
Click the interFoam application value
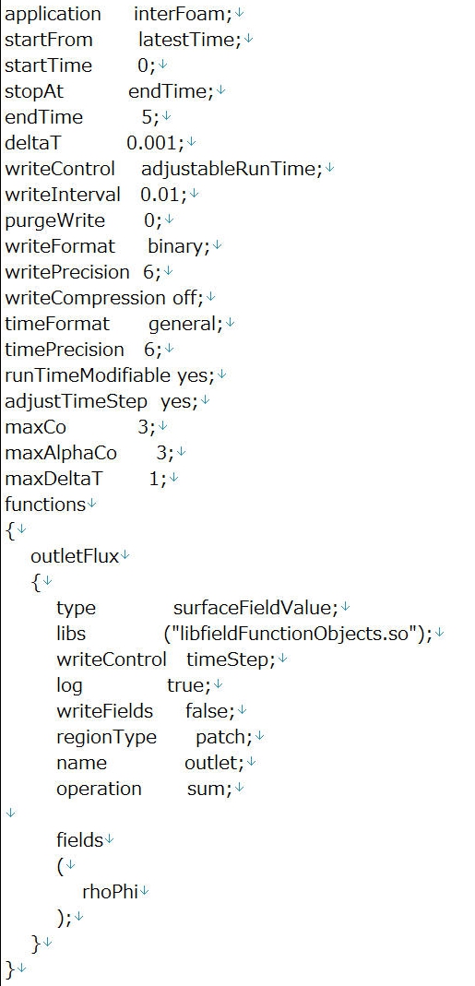coord(183,14)
